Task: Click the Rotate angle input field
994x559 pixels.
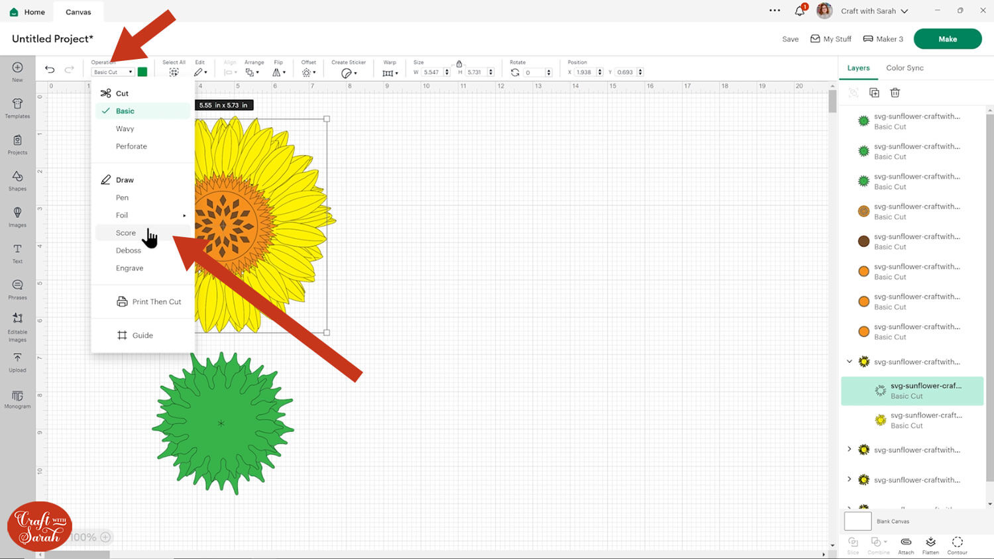Action: 534,72
